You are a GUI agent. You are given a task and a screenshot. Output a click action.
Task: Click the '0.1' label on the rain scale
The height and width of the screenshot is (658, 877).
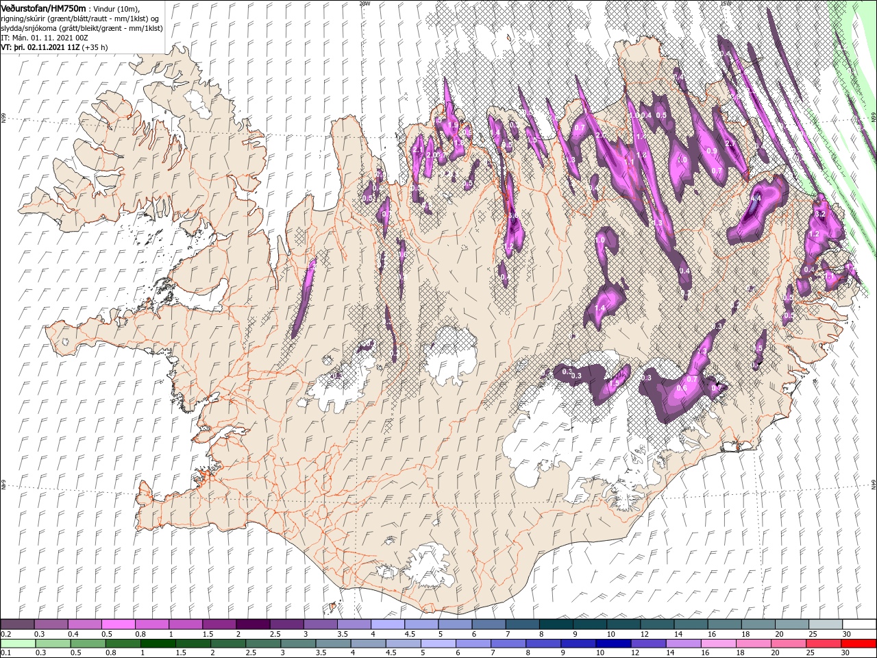coord(5,653)
